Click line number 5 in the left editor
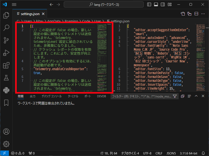Screen dimensions: 209x156 [22, 69]
